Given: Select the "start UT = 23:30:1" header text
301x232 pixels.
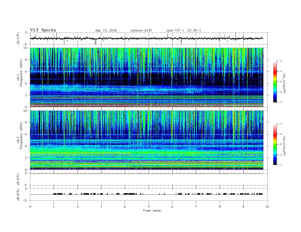Looking at the screenshot, I should tap(184, 30).
